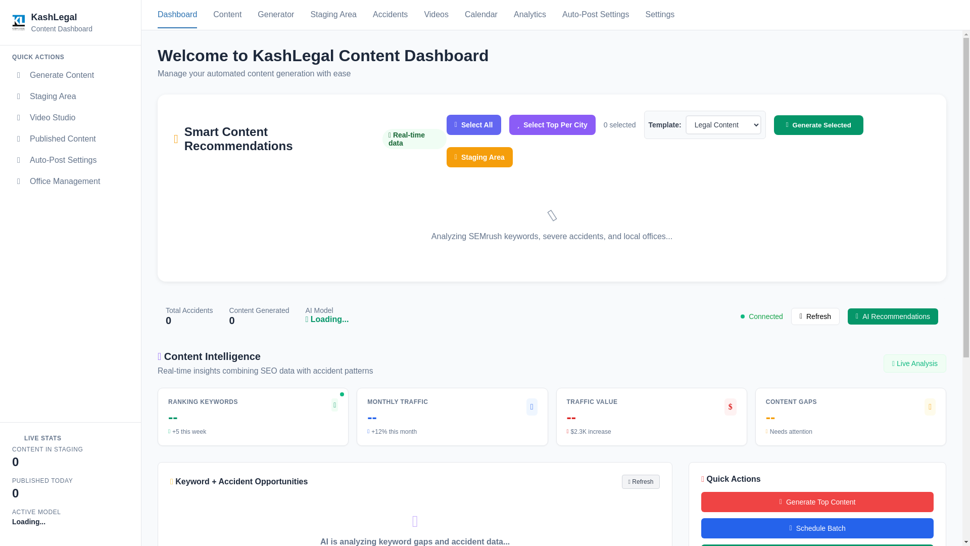Screen dimensions: 970x546
Task: Click the Schedule Batch button
Action: click(x=817, y=528)
